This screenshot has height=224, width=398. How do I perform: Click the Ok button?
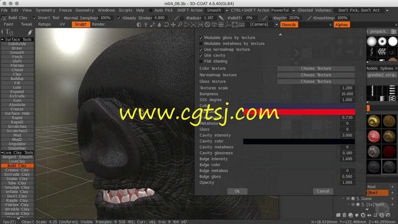(237, 191)
